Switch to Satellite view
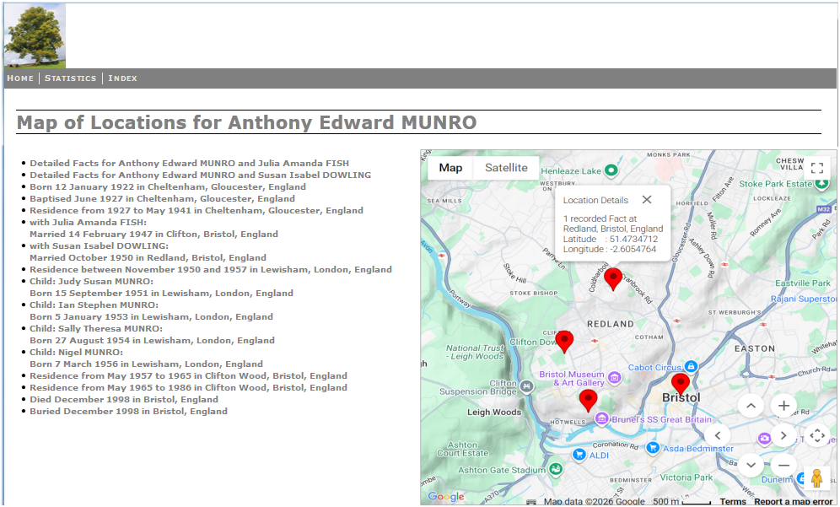This screenshot has height=507, width=840. 506,167
